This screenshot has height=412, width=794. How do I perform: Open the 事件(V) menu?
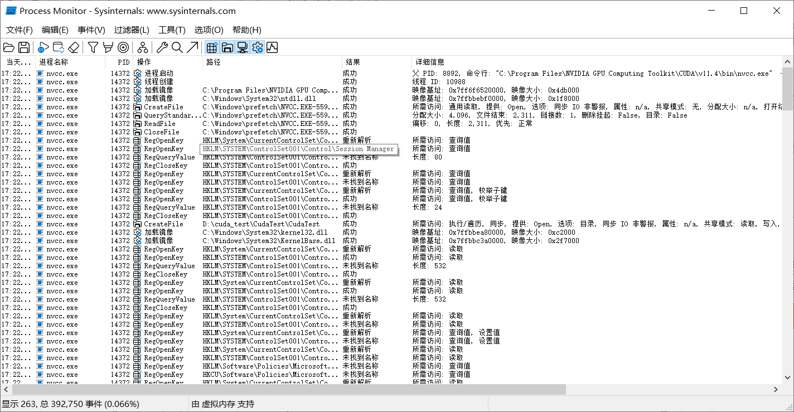(x=91, y=30)
